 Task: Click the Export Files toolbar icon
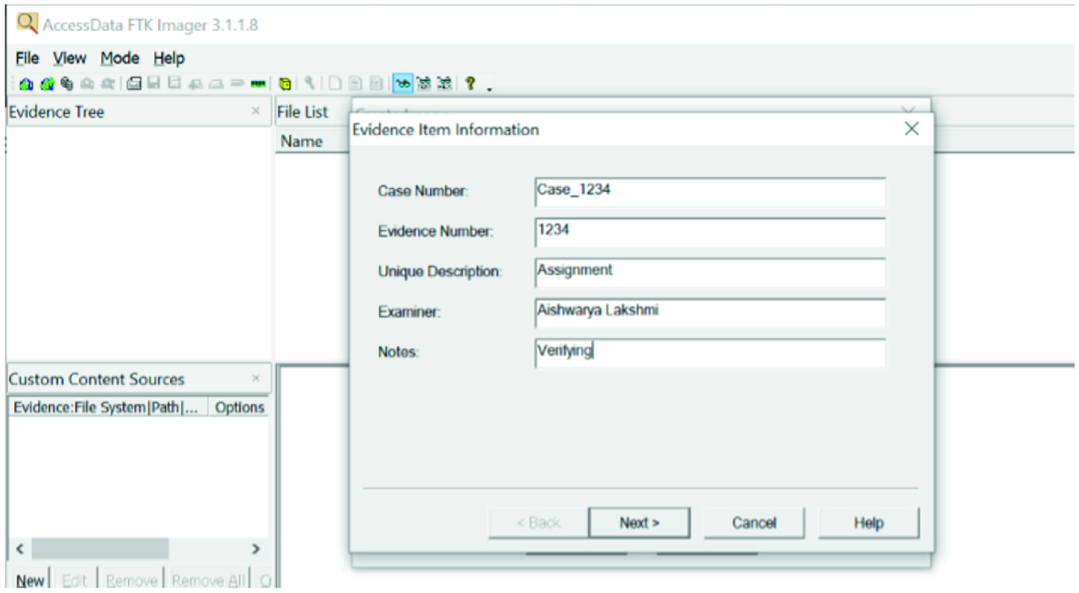click(x=335, y=83)
